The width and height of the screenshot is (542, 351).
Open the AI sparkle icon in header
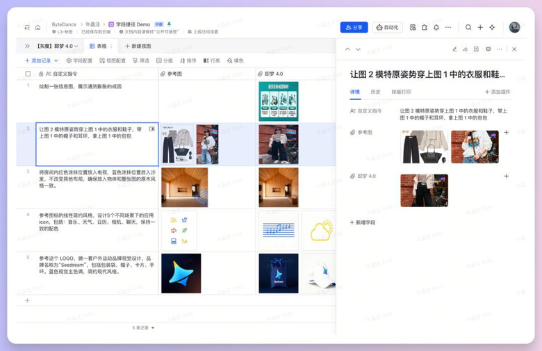[492, 27]
